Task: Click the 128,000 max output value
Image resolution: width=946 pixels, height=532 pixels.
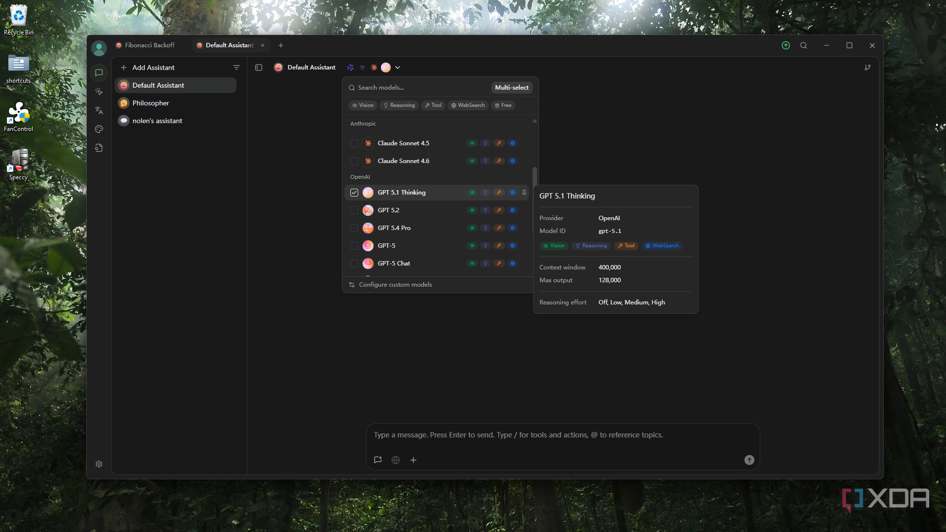Action: coord(609,280)
